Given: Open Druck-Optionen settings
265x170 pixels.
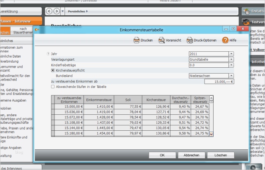Looking at the screenshot, I should click(201, 40).
